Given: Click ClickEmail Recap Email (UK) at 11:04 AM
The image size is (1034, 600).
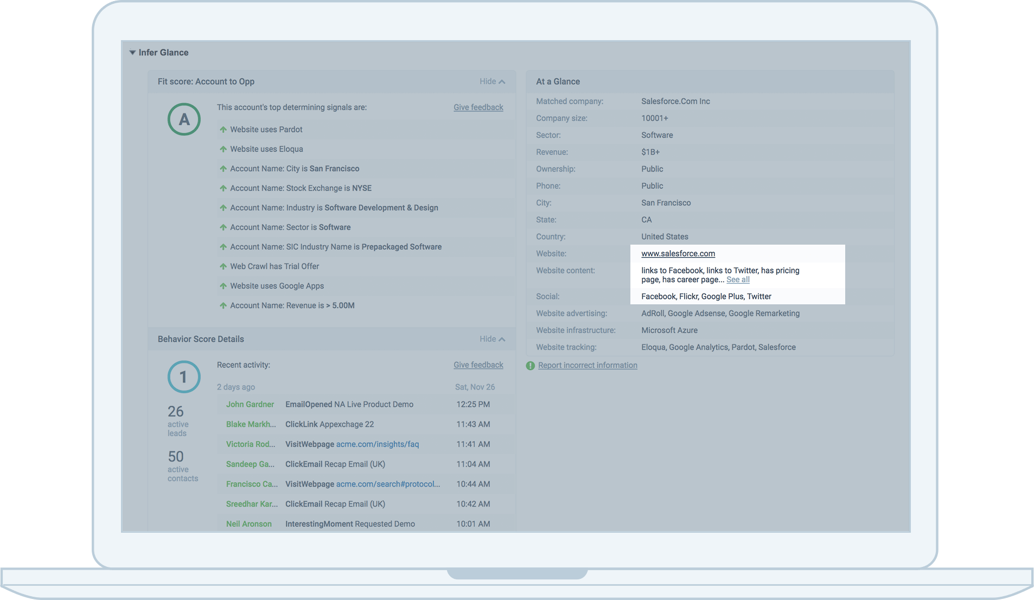Looking at the screenshot, I should pos(335,464).
